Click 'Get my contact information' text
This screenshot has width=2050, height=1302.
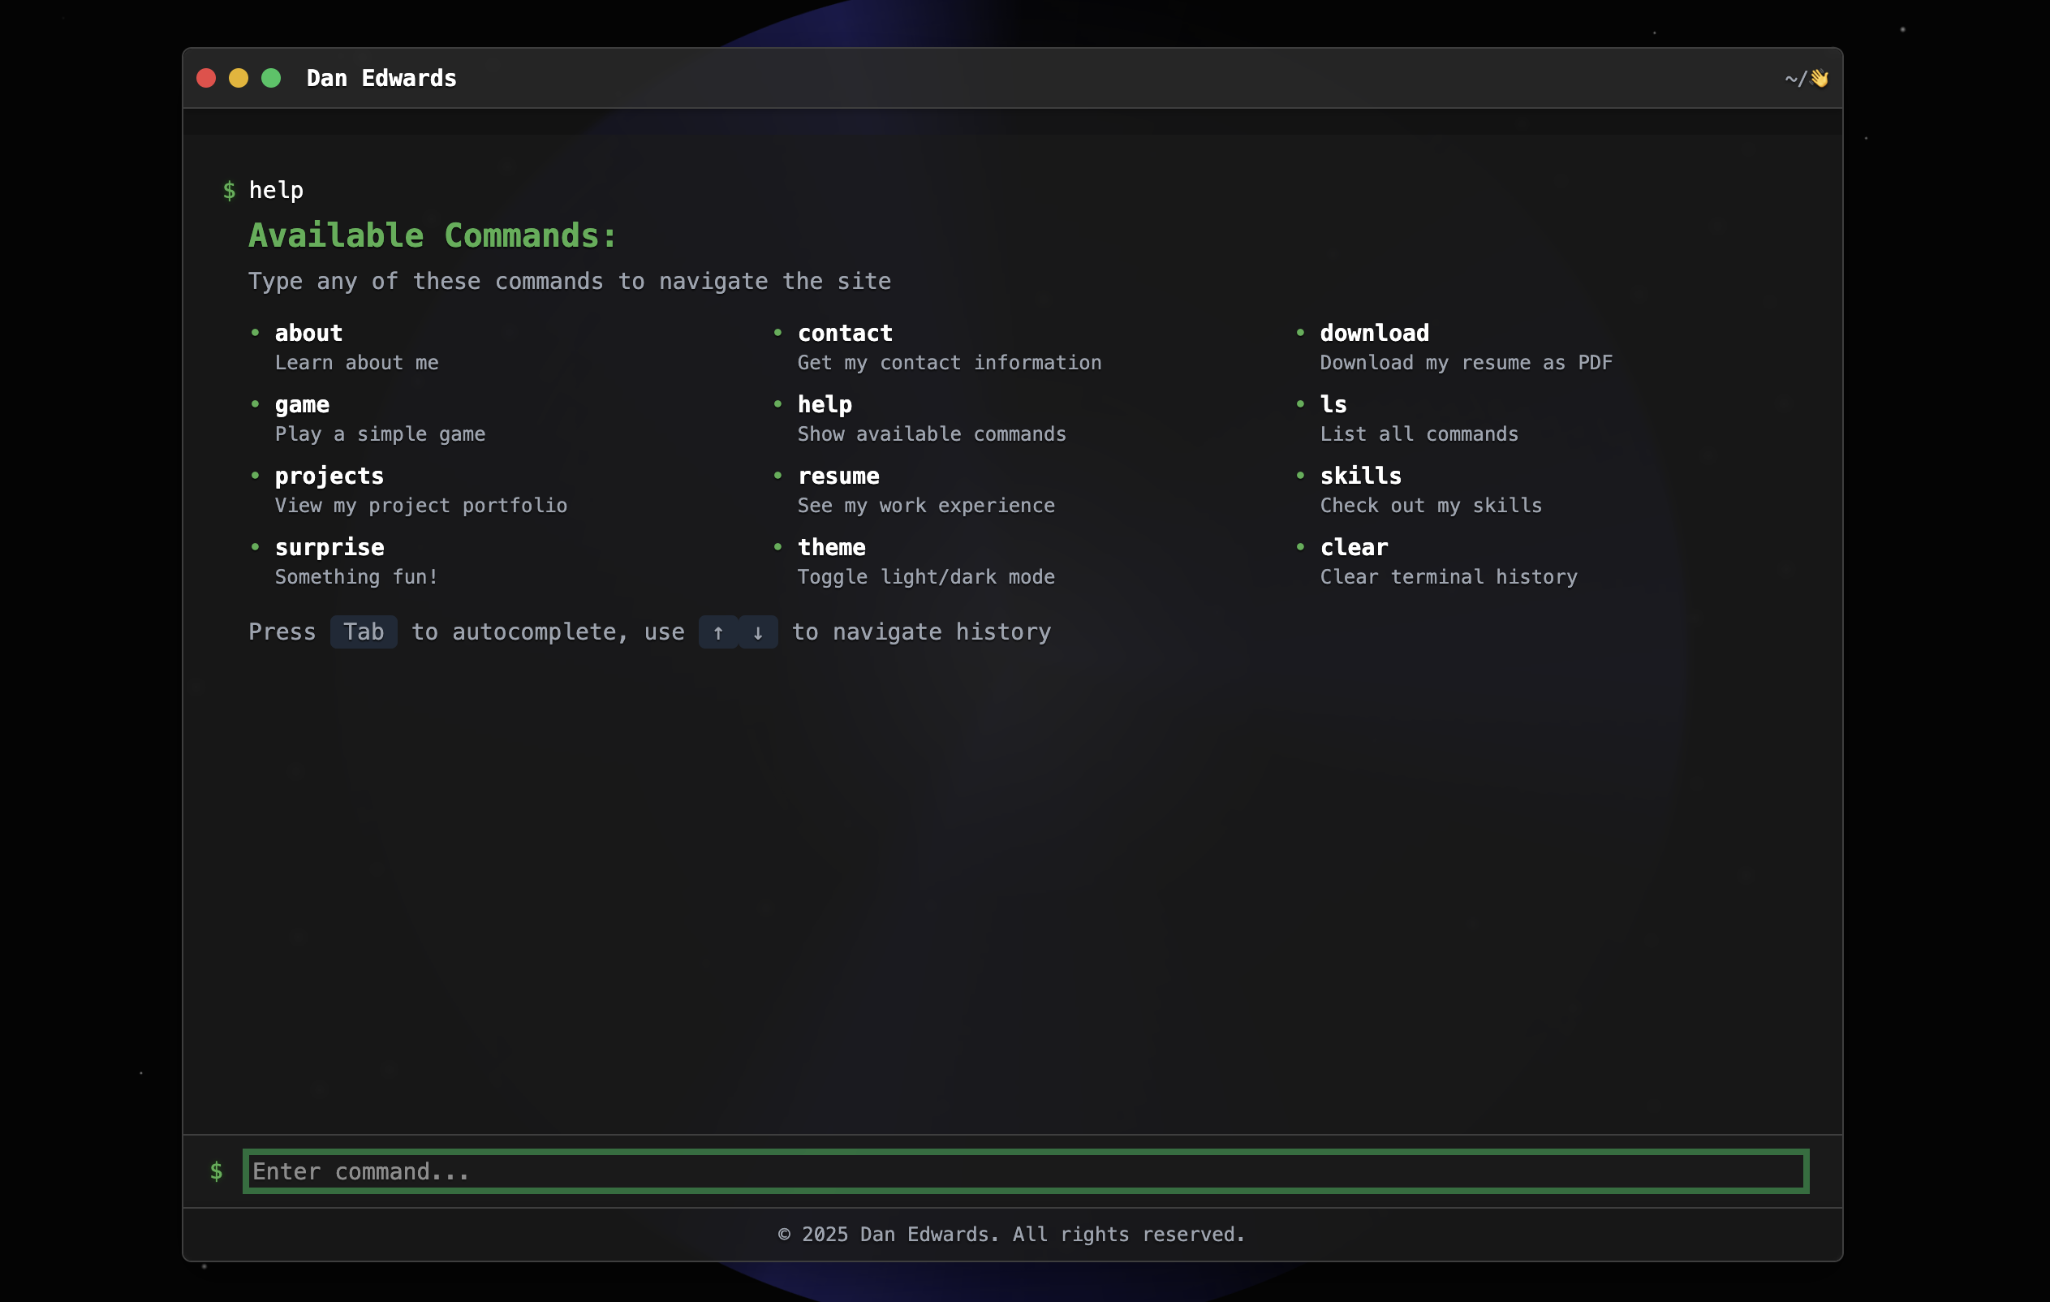(950, 363)
